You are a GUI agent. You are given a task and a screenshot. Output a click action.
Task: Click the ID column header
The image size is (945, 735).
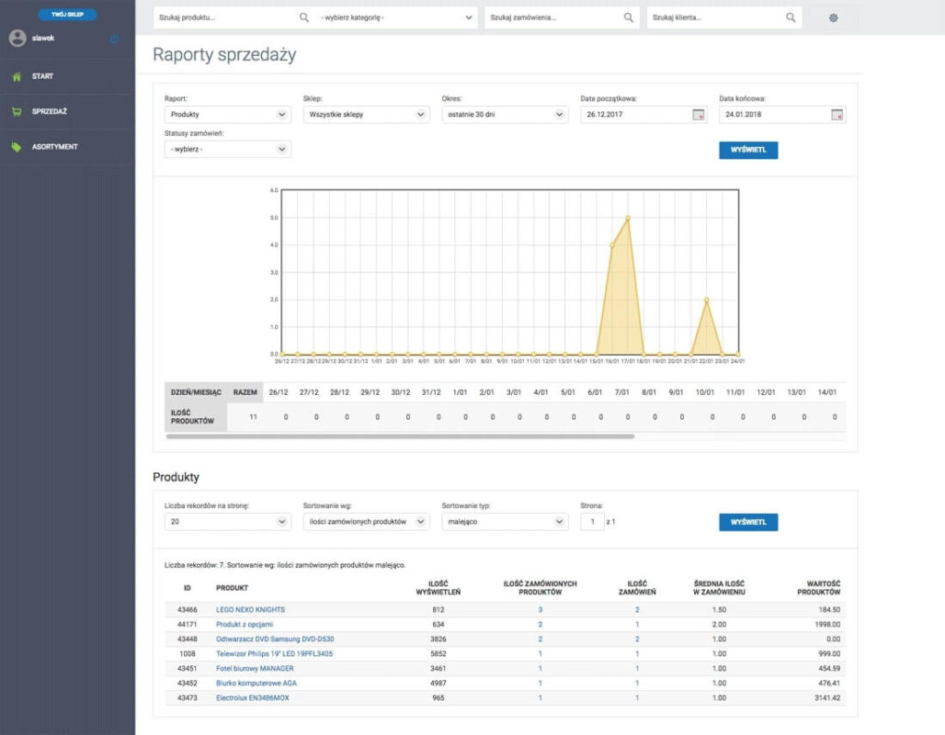tap(188, 588)
